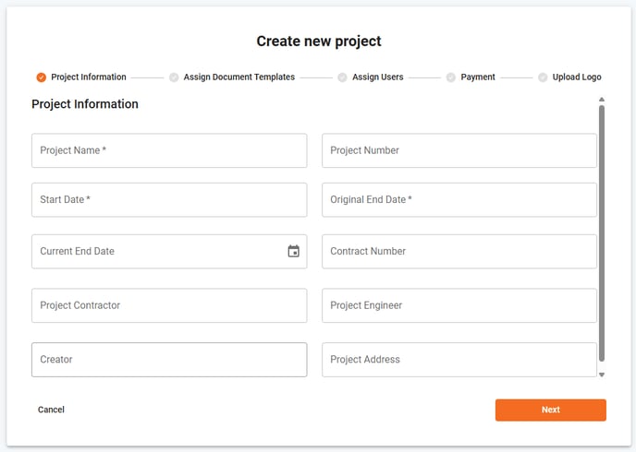Click the Payment step circle icon
The width and height of the screenshot is (636, 452).
pos(450,77)
